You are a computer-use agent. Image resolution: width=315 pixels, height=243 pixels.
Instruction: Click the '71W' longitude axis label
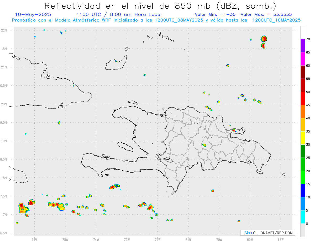pos(188,239)
